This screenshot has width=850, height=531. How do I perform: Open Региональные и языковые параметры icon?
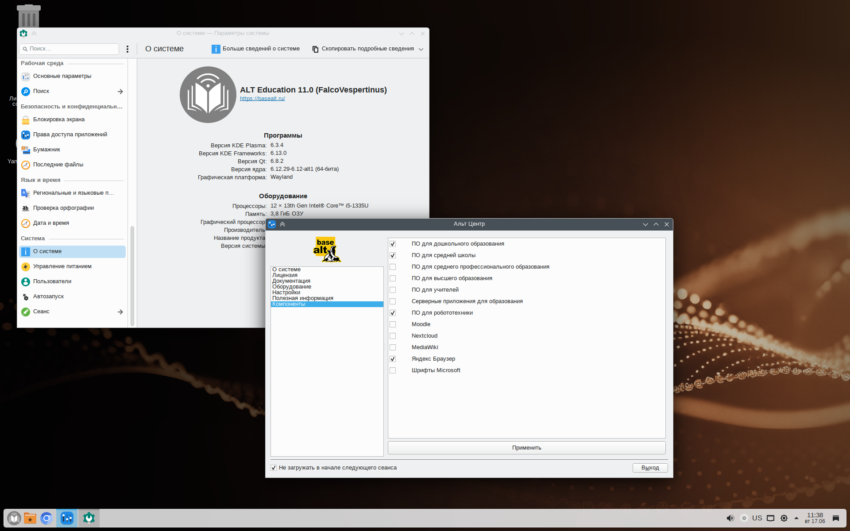(26, 193)
